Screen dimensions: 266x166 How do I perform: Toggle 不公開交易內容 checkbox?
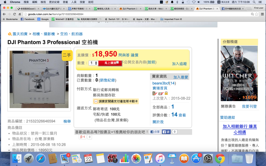(x=117, y=62)
